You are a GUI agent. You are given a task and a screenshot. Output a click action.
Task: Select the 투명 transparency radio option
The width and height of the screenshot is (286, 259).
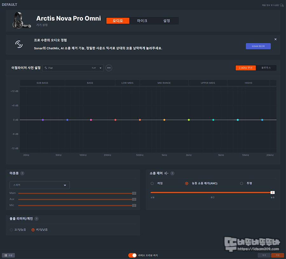point(242,183)
